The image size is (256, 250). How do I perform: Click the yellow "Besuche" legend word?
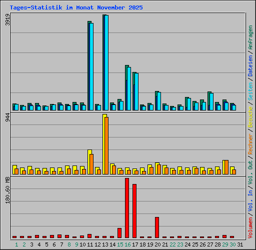click(x=250, y=117)
